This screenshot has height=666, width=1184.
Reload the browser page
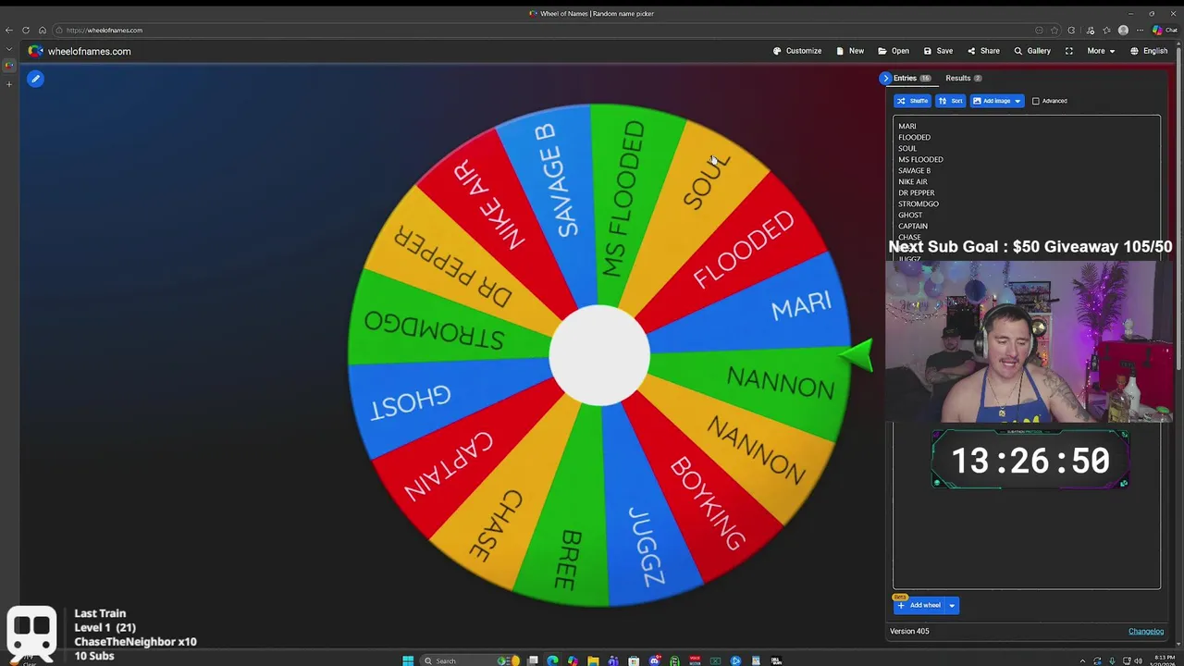click(x=26, y=30)
